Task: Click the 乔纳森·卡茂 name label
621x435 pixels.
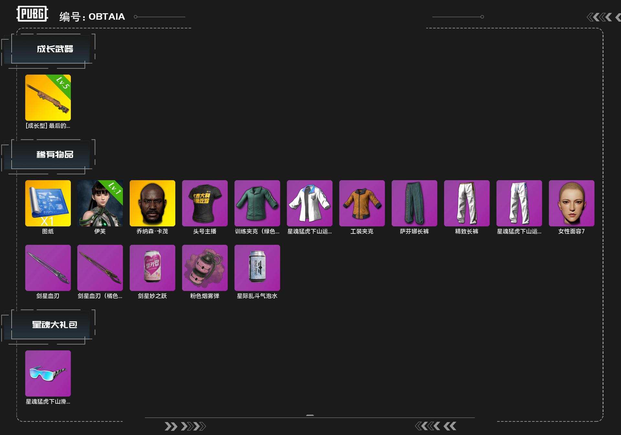Action: tap(152, 231)
